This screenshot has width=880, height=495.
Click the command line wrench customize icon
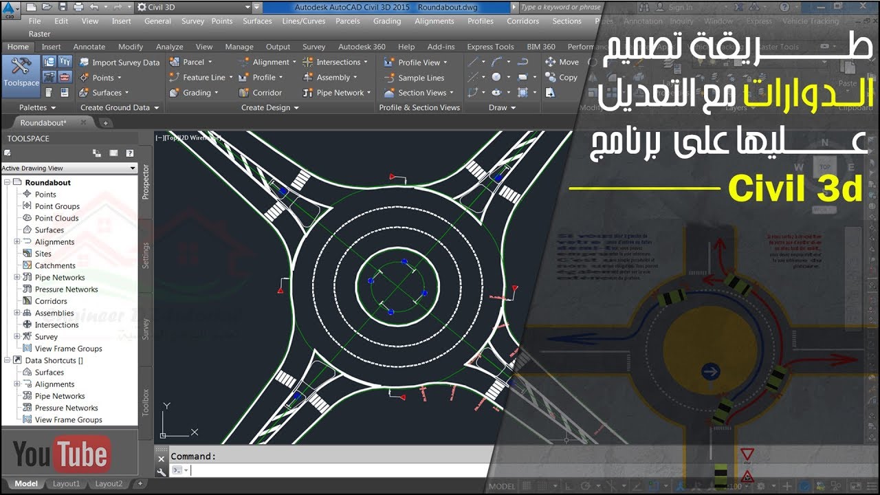coord(162,471)
